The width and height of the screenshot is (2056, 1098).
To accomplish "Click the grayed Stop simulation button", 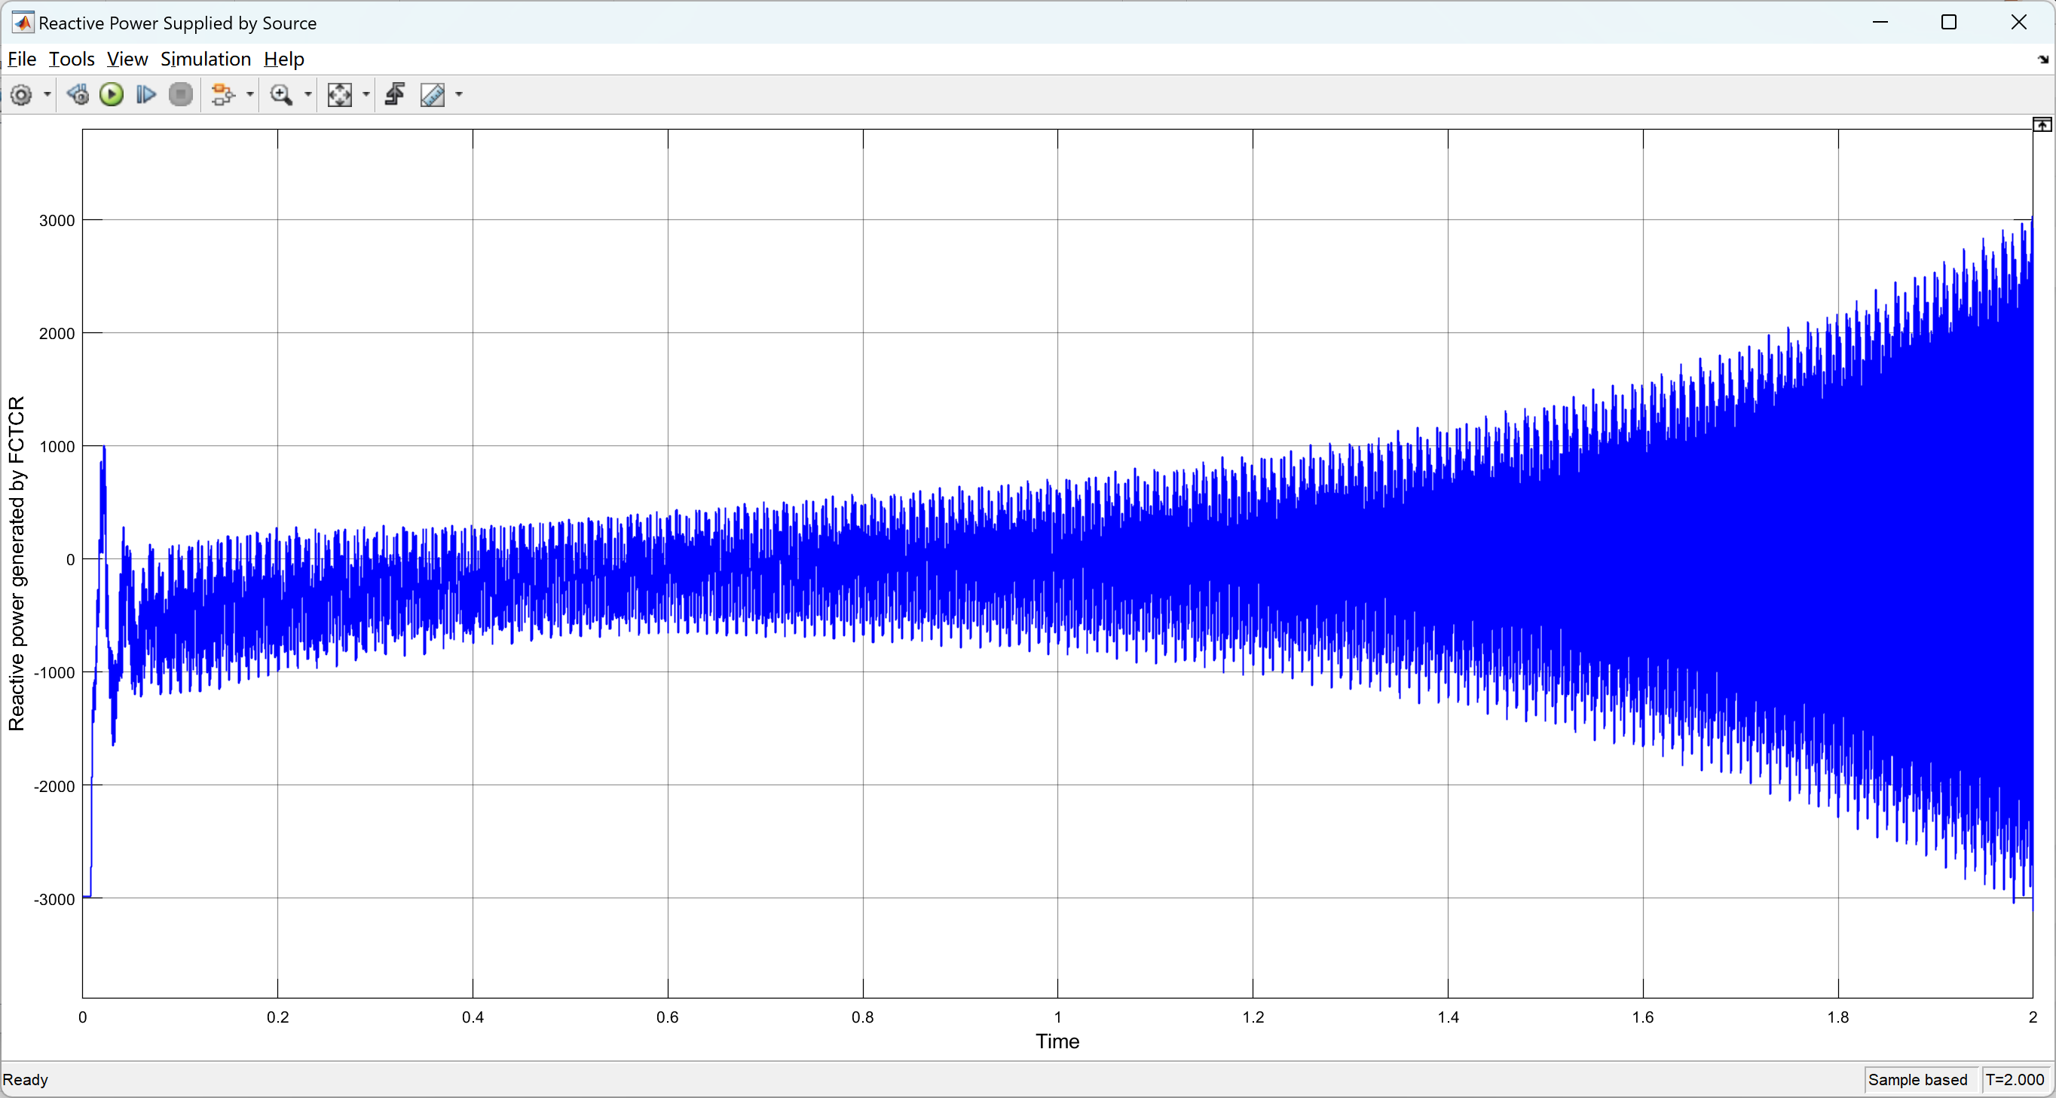I will (181, 95).
